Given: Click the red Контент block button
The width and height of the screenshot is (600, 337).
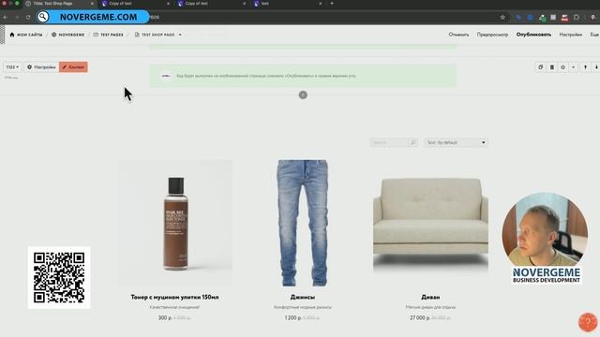Looking at the screenshot, I should pyautogui.click(x=73, y=67).
